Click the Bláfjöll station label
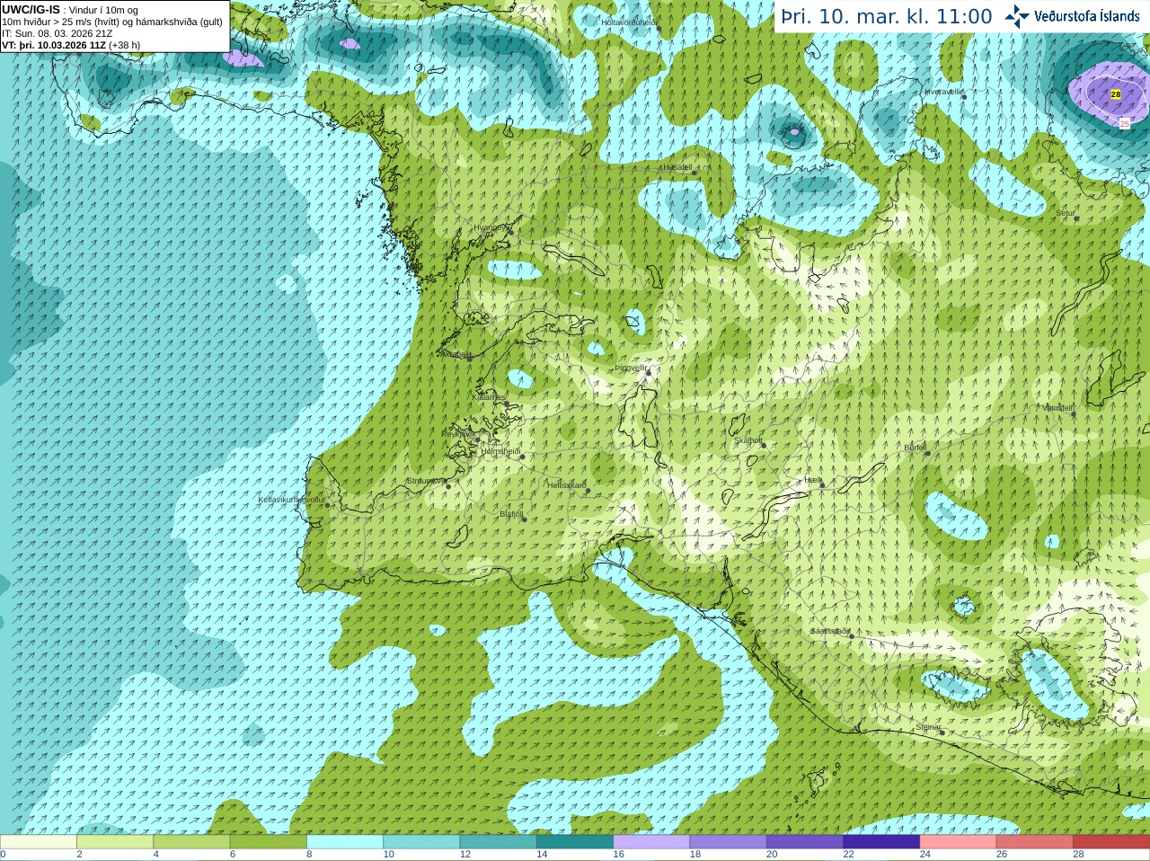1150x861 pixels. (511, 515)
